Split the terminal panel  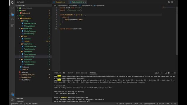(166, 73)
